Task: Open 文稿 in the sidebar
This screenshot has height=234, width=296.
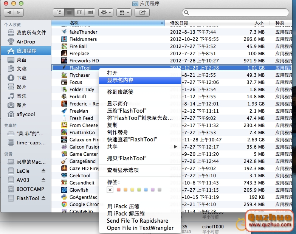Action: click(x=26, y=69)
